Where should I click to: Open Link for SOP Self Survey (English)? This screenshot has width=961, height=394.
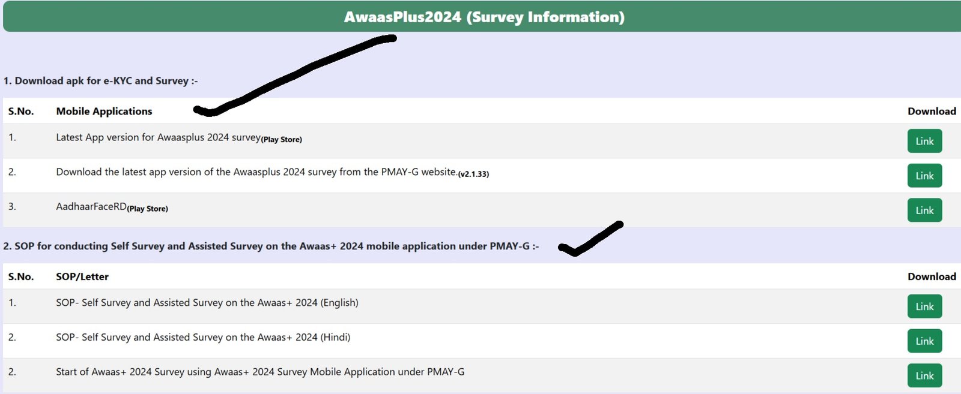point(924,306)
